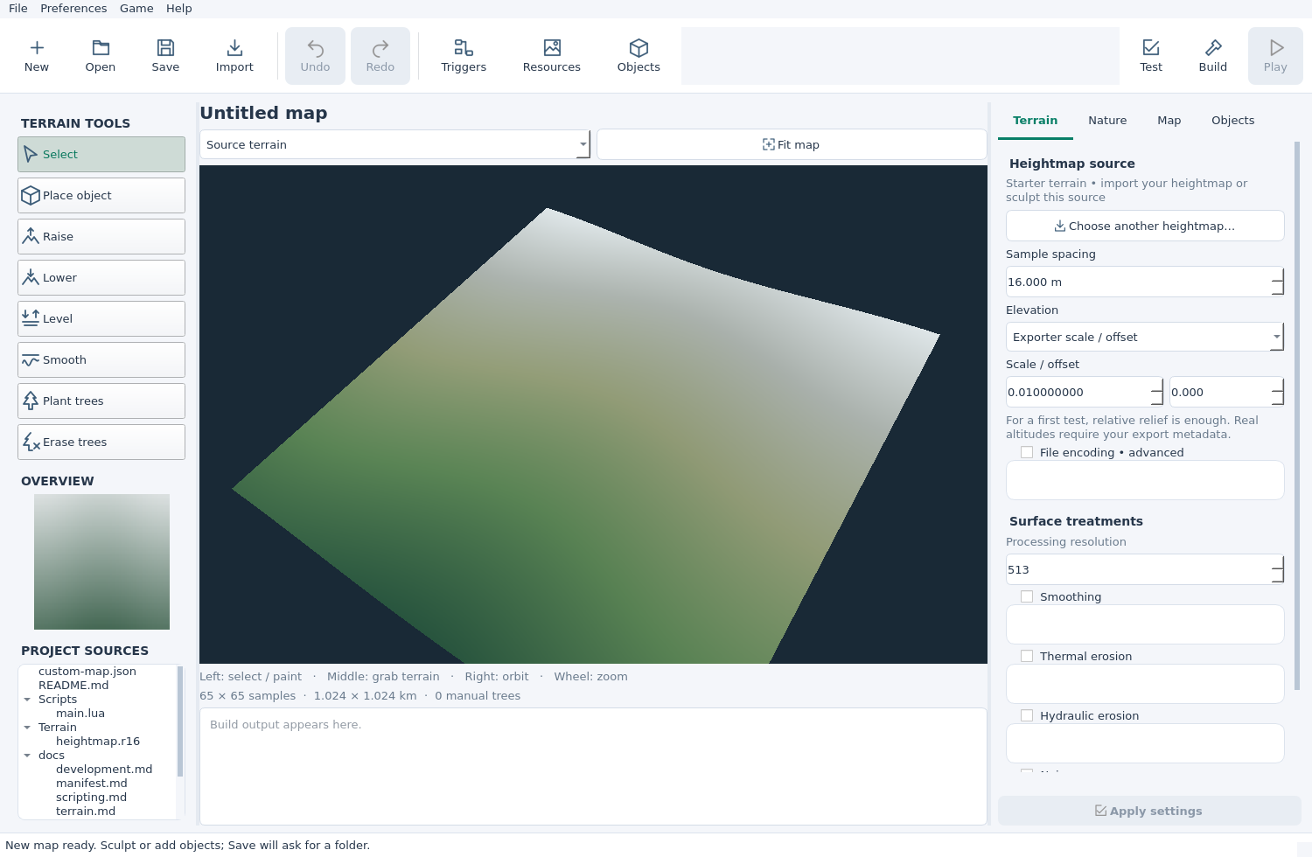
Task: Select the Plant trees tool
Action: pos(101,401)
